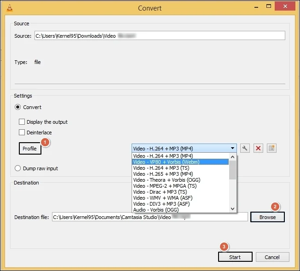Collapse the Profile dropdown combo box
Image resolution: width=300 pixels, height=271 pixels.
tap(233, 148)
